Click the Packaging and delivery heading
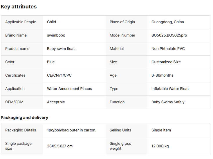 [24, 118]
